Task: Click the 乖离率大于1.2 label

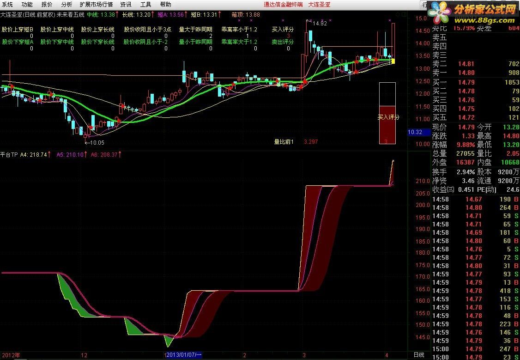Action: [239, 42]
